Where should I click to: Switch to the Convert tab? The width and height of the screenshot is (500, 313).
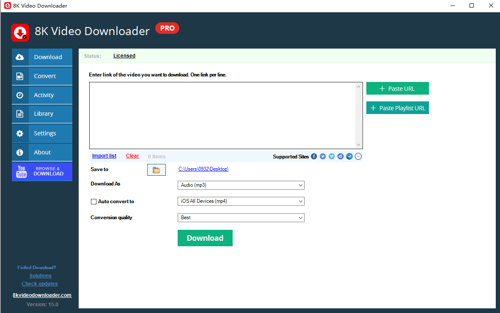[42, 76]
